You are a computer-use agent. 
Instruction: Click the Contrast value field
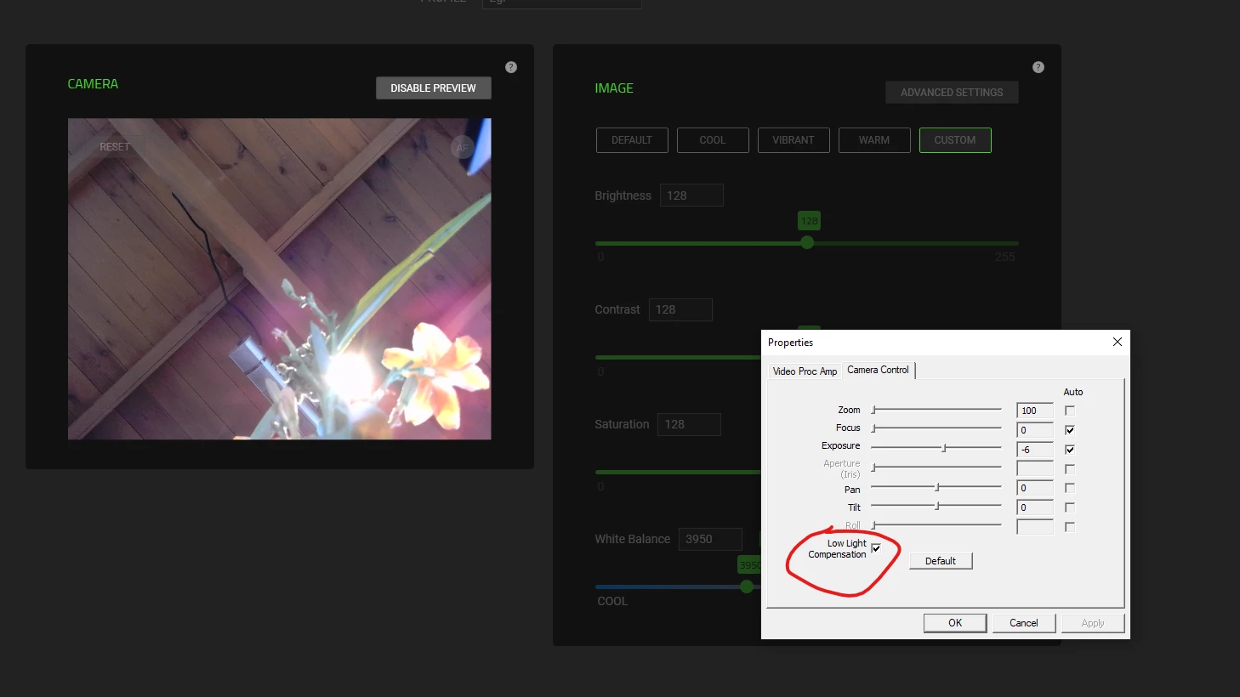point(680,309)
